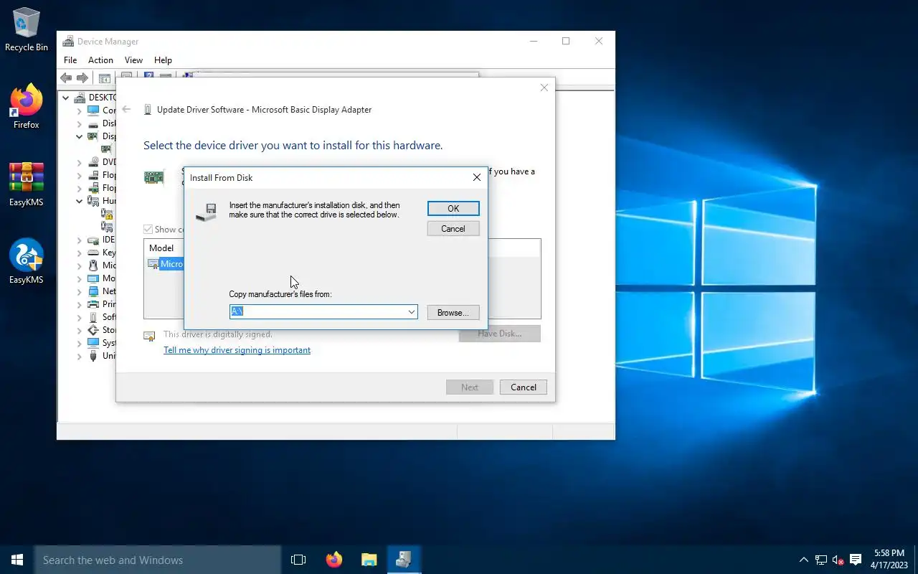Select the IDE controllers icon

[x=93, y=240]
